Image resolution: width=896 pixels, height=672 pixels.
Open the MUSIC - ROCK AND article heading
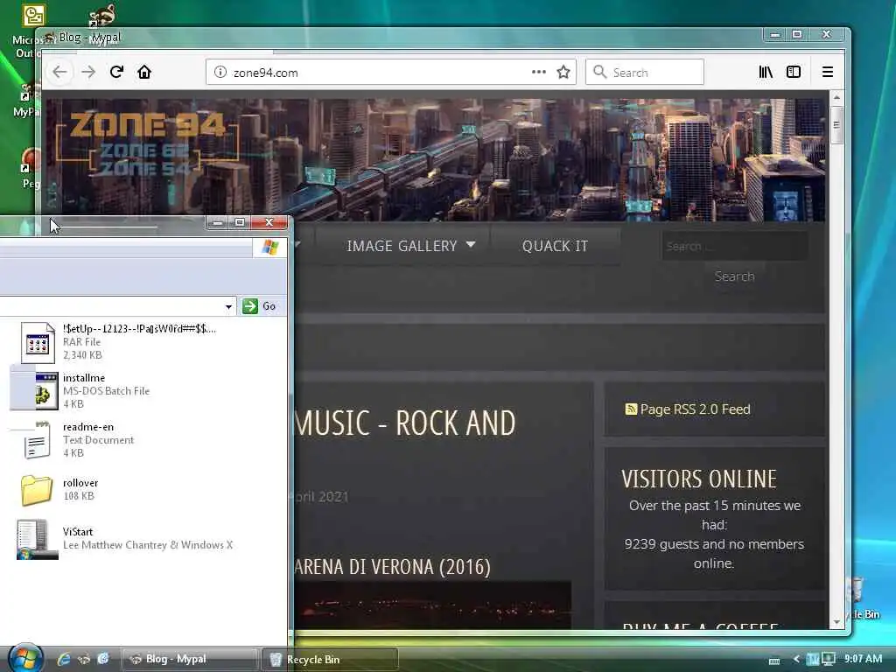coord(405,423)
